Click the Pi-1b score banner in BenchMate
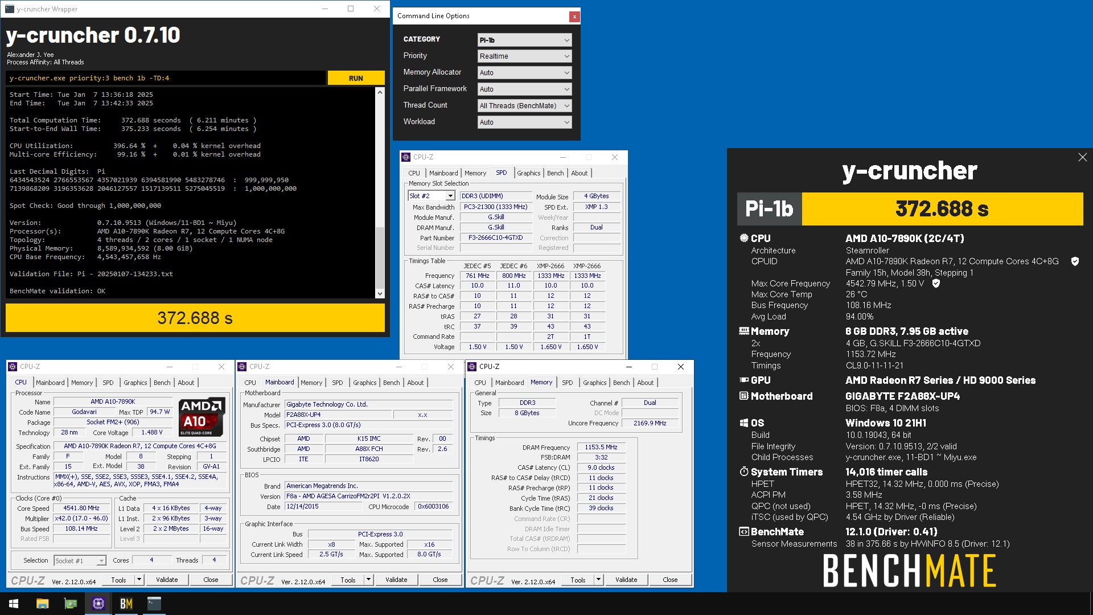 point(910,209)
